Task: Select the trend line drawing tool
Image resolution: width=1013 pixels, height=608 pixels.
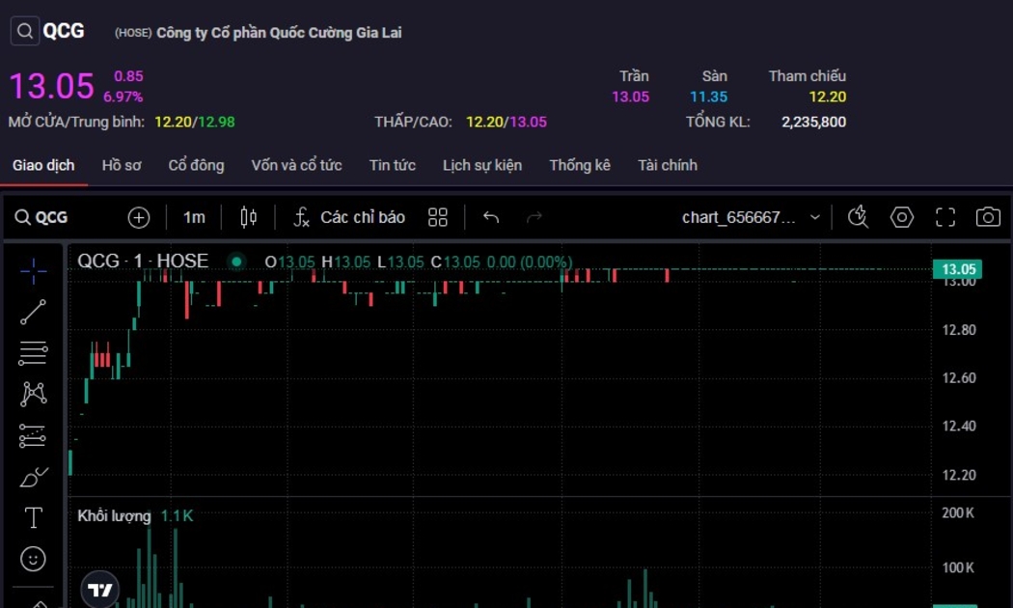Action: [33, 313]
